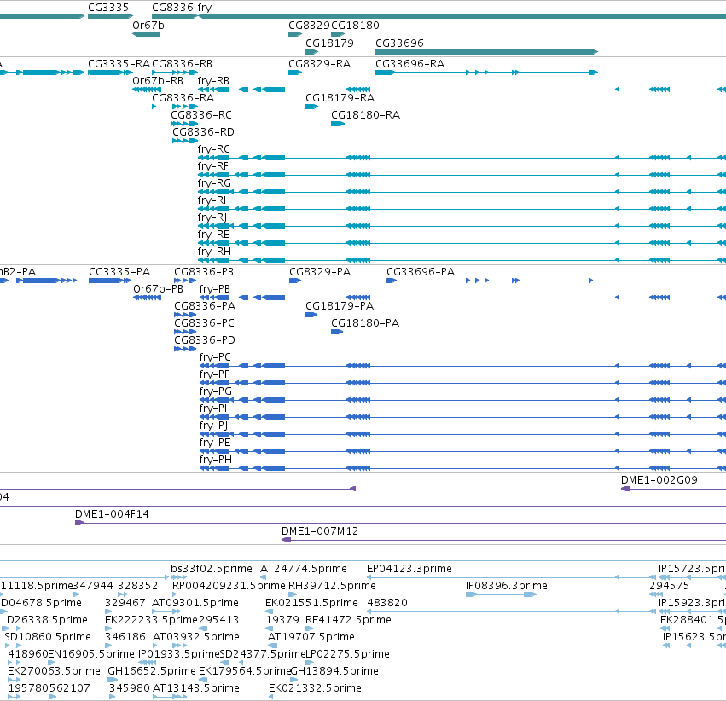Select EST LP02275.5prime
Image resolution: width=726 pixels, height=701 pixels.
point(348,654)
